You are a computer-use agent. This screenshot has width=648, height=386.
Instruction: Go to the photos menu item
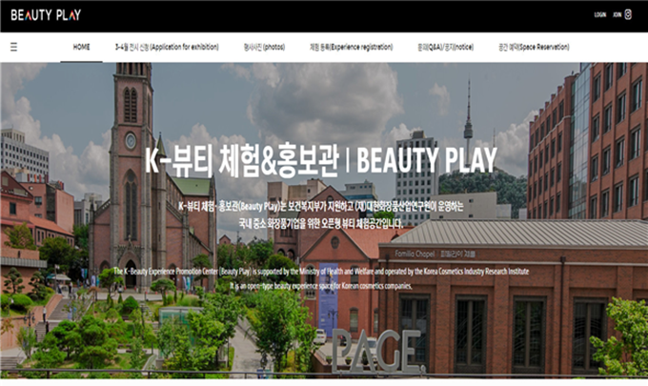click(263, 46)
